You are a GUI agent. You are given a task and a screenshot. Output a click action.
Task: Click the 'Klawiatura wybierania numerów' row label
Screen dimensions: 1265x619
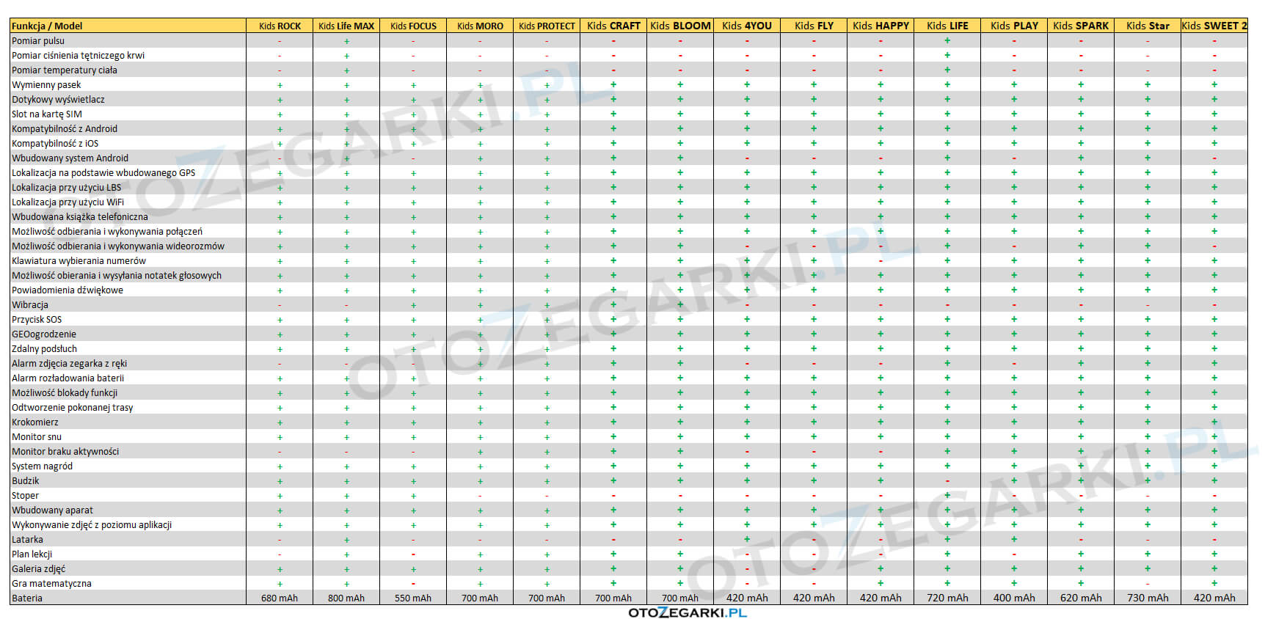[x=79, y=261]
